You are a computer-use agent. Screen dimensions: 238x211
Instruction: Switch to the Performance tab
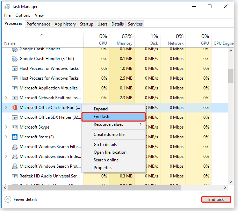38,24
